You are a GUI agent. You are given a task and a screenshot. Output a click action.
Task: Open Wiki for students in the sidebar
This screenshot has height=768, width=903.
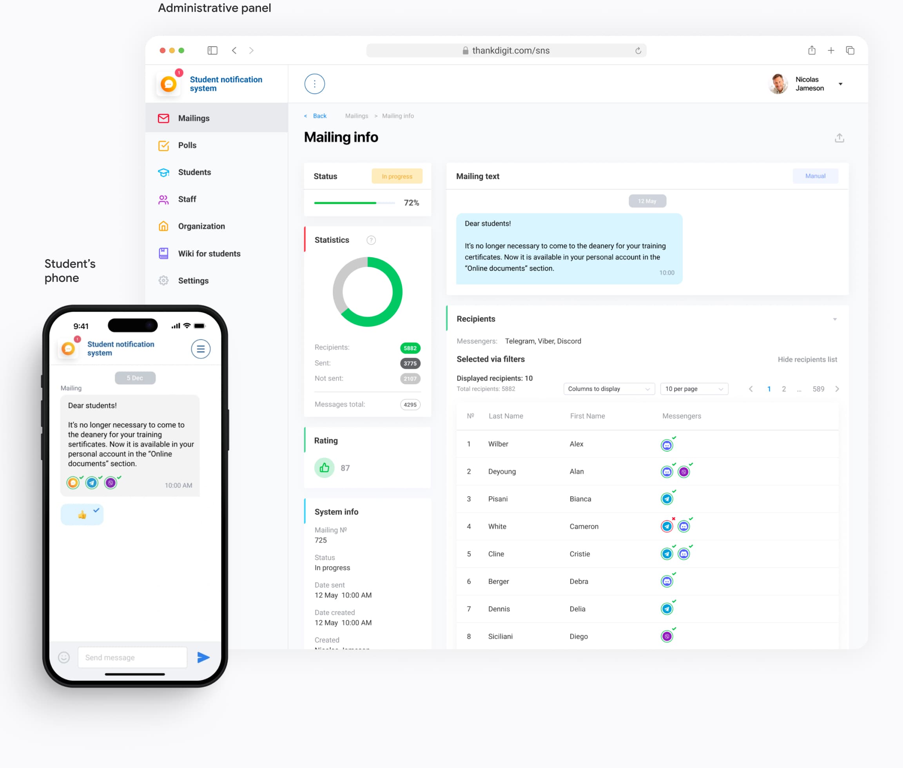pos(209,253)
